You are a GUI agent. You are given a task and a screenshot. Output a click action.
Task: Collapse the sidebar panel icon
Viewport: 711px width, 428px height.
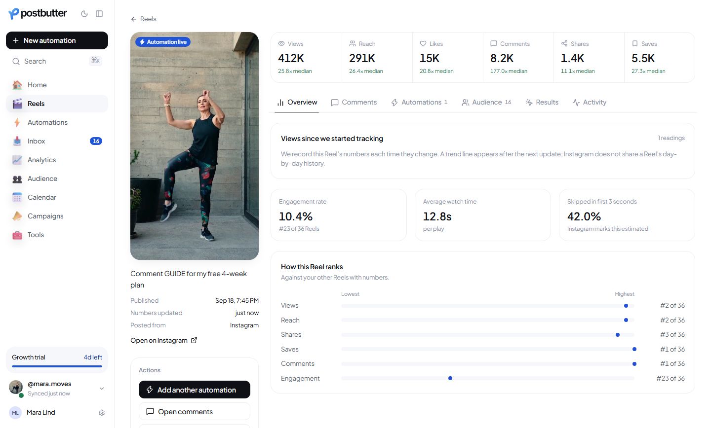click(x=99, y=14)
